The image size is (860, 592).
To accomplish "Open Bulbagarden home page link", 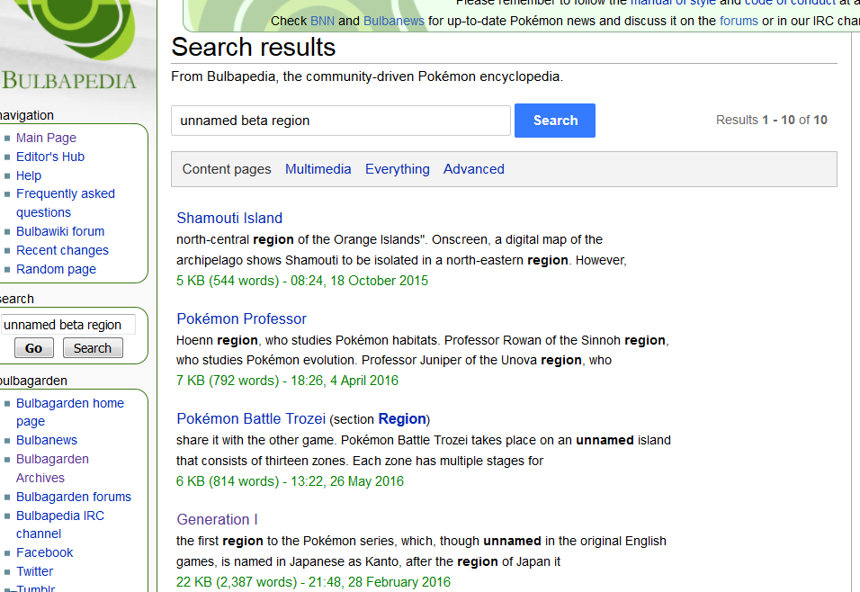I will click(x=69, y=412).
